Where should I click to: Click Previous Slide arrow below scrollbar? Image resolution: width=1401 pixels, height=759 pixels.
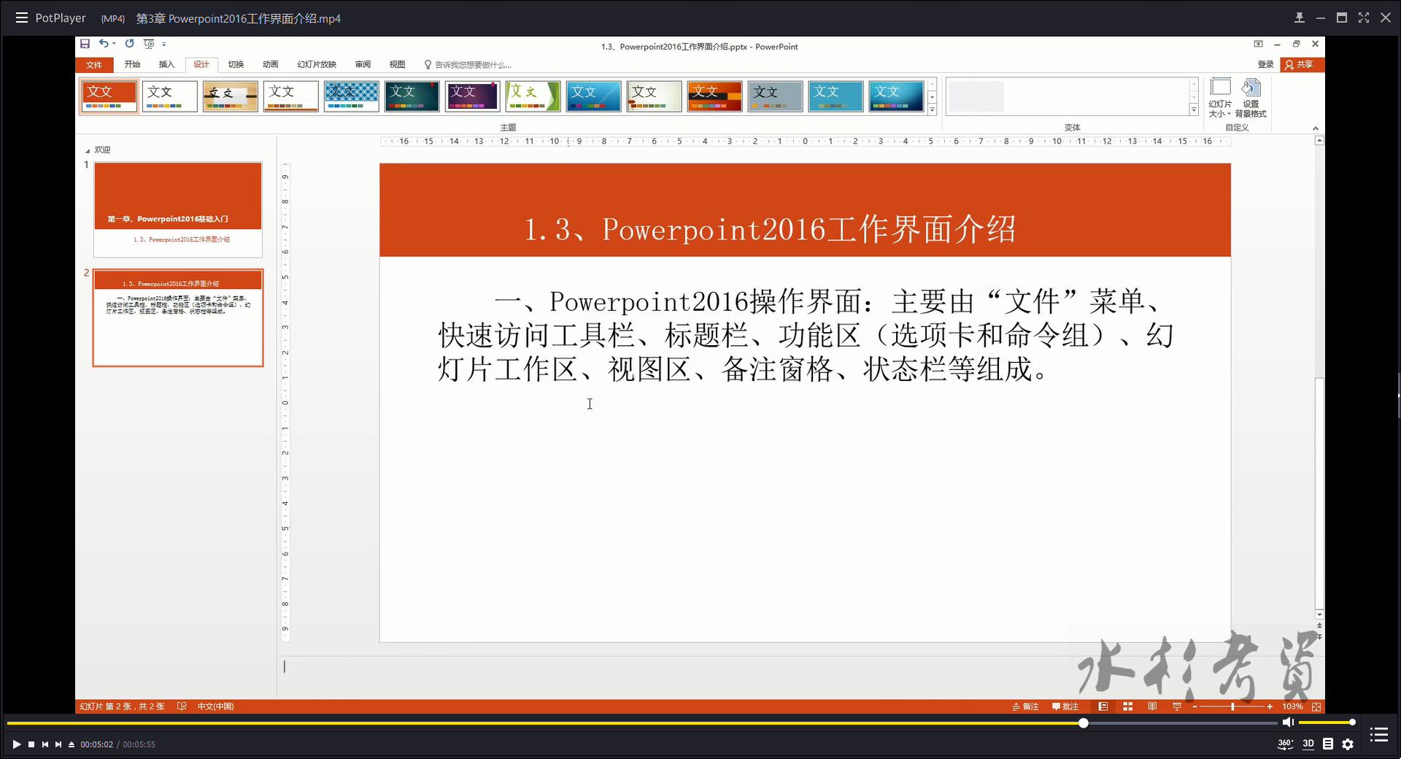(1319, 626)
